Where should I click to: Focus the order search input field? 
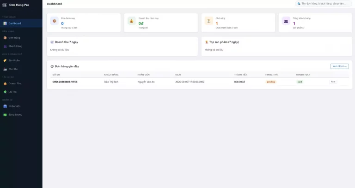coord(323,4)
